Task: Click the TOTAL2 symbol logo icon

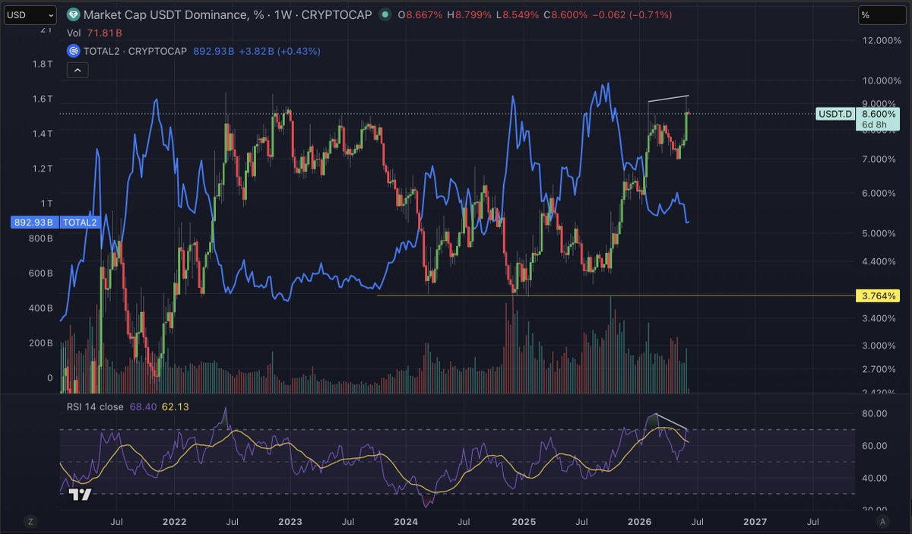Action: (x=73, y=52)
